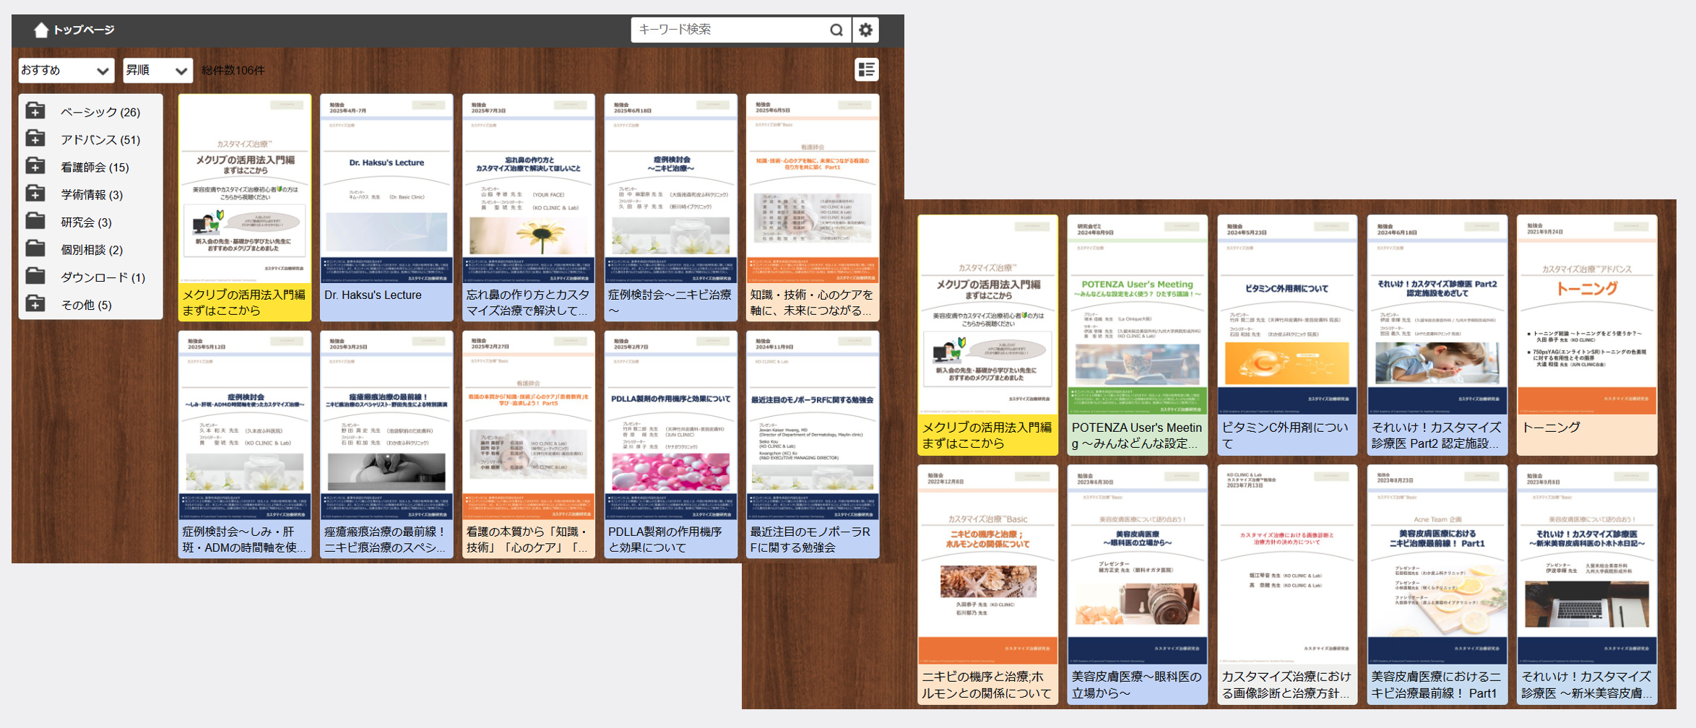Open the settings gear icon
This screenshot has height=728, width=1696.
click(x=865, y=30)
